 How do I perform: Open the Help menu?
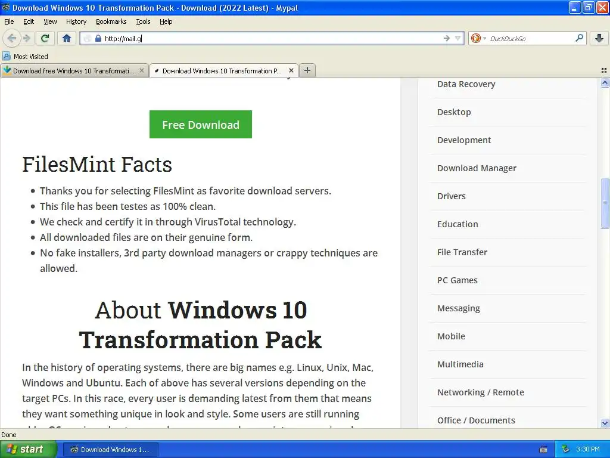pyautogui.click(x=166, y=21)
